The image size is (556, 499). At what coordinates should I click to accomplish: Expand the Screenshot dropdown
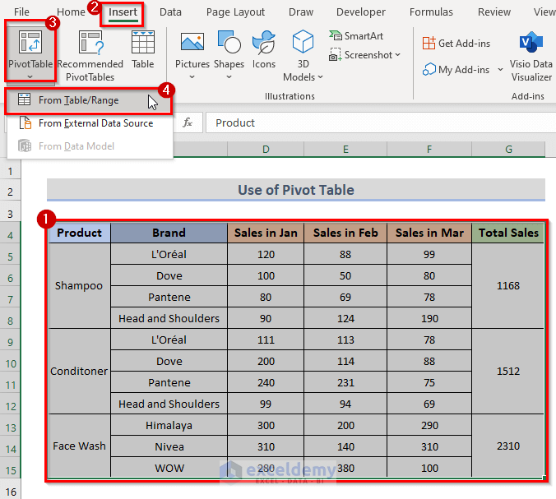coord(398,55)
